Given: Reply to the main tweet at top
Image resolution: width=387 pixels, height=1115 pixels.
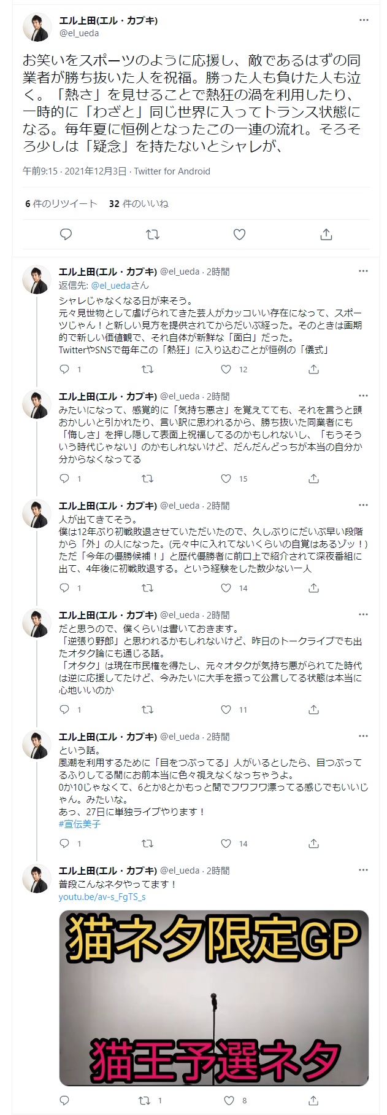Looking at the screenshot, I should click(x=66, y=234).
